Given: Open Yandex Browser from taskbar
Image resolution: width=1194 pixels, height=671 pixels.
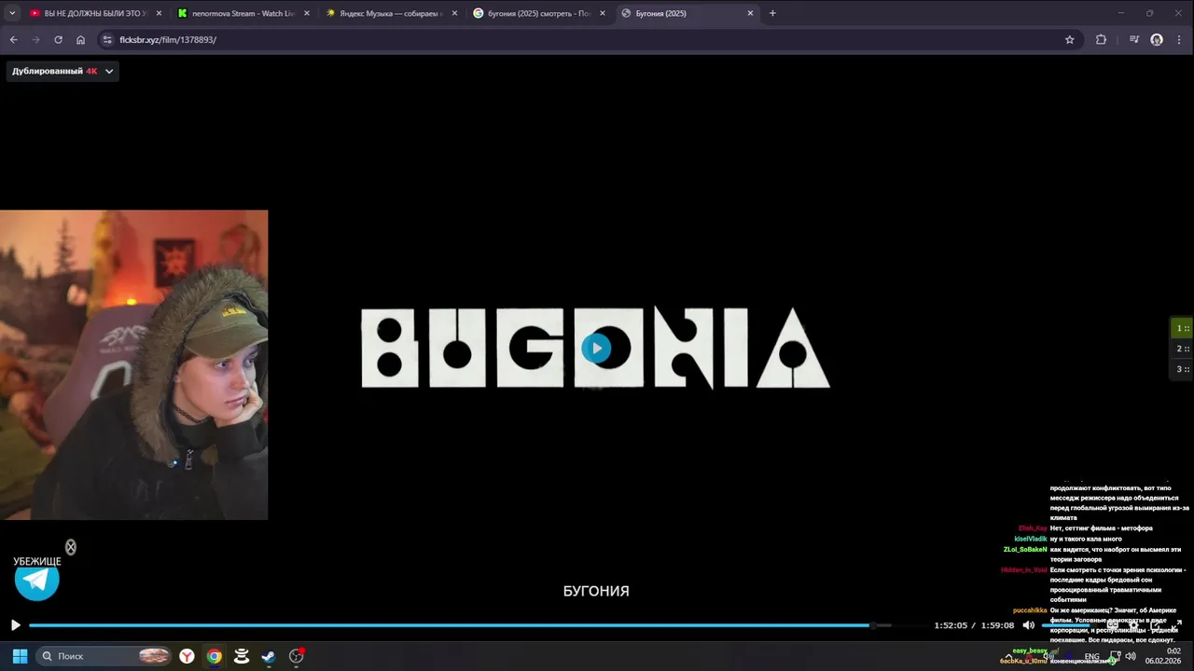Looking at the screenshot, I should coord(187,656).
